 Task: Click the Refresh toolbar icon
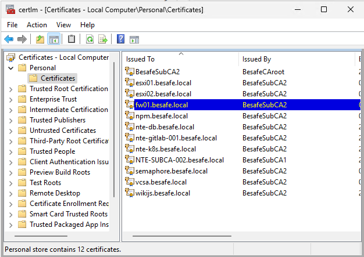pyautogui.click(x=90, y=39)
